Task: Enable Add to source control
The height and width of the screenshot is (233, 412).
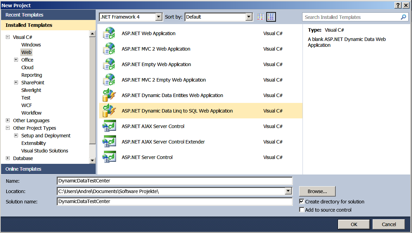Action: (302, 210)
